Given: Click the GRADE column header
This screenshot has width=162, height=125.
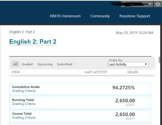Looking at the screenshot, I should click(133, 72).
